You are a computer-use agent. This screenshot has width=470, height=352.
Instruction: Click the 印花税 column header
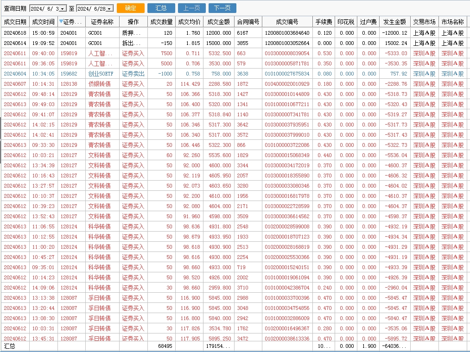click(x=346, y=22)
